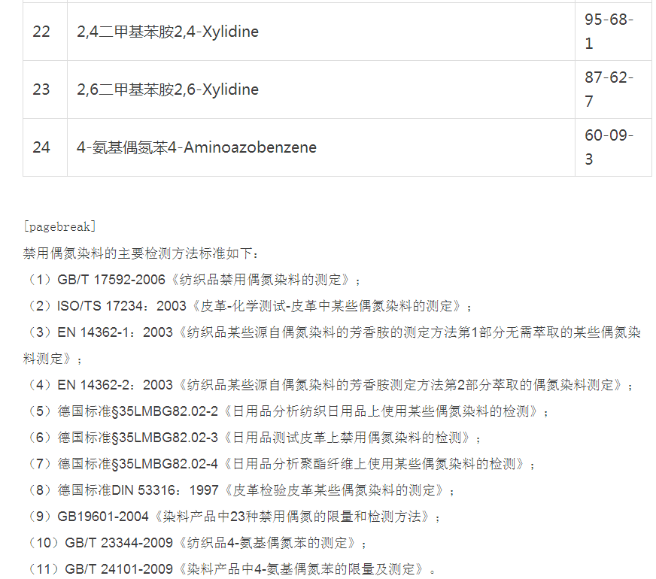Select the 2,6-Xylidine name cell

click(168, 89)
